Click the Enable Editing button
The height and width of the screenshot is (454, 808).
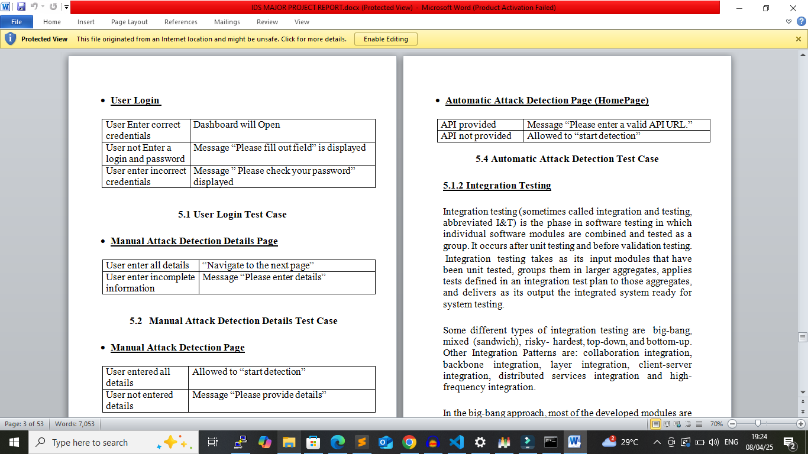coord(386,39)
